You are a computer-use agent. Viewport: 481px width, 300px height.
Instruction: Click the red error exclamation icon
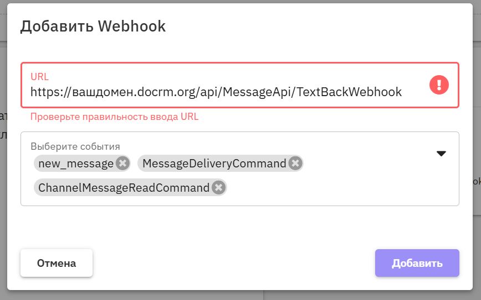click(x=439, y=85)
